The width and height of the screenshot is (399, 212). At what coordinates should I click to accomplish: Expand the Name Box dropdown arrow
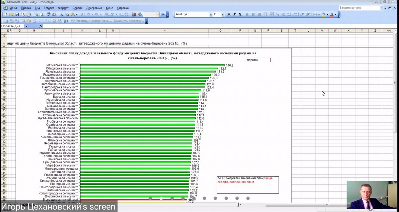(26, 26)
